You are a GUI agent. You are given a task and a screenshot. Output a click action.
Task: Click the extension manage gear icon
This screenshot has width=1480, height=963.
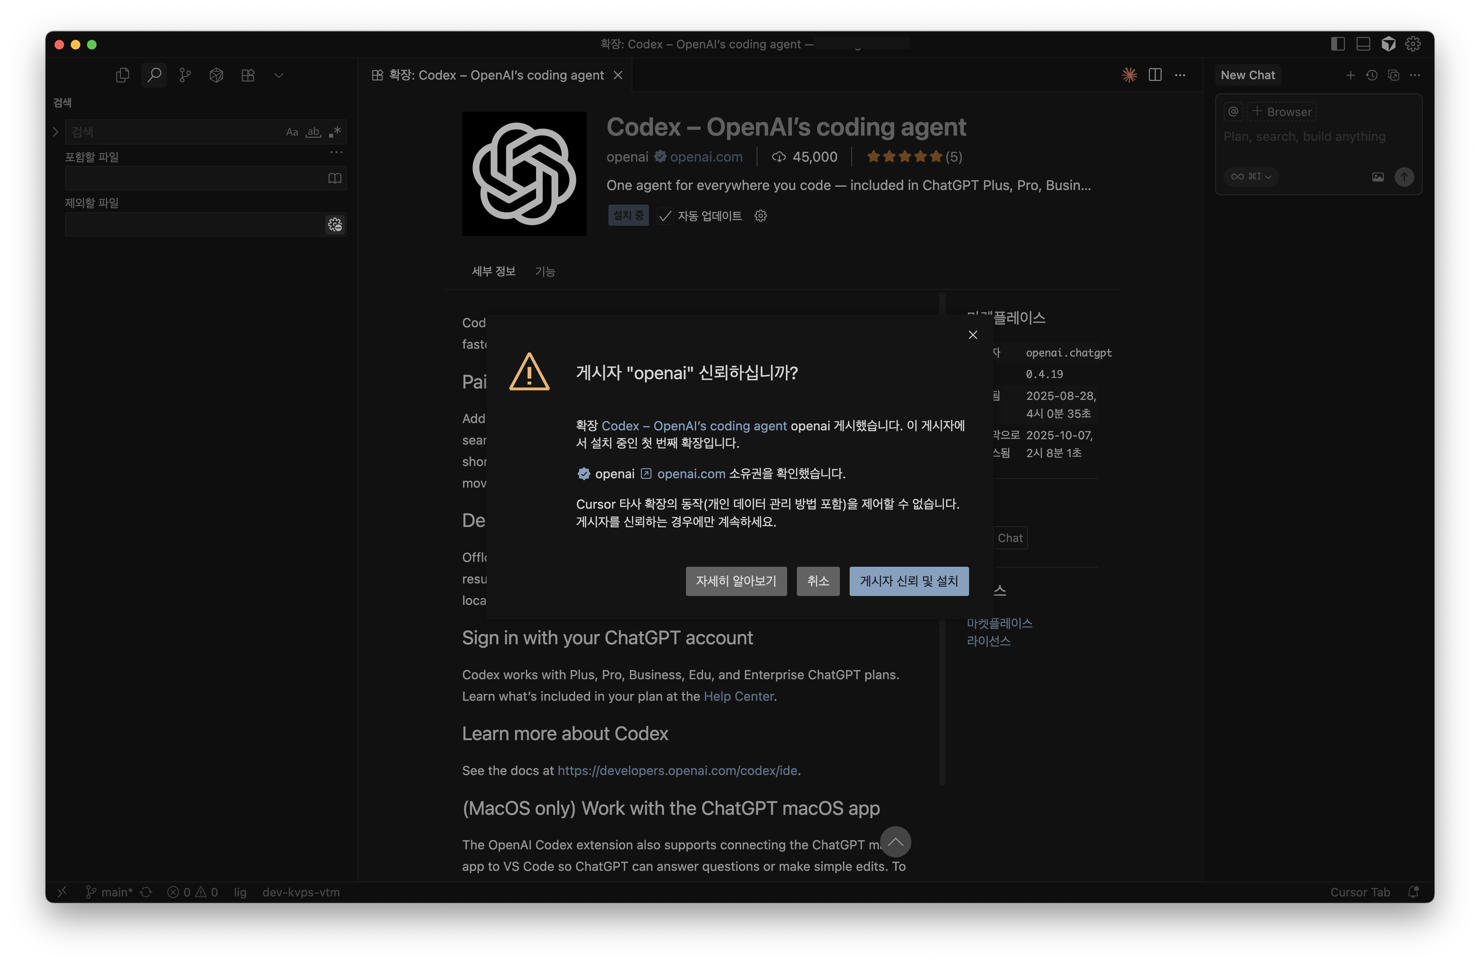pyautogui.click(x=760, y=216)
